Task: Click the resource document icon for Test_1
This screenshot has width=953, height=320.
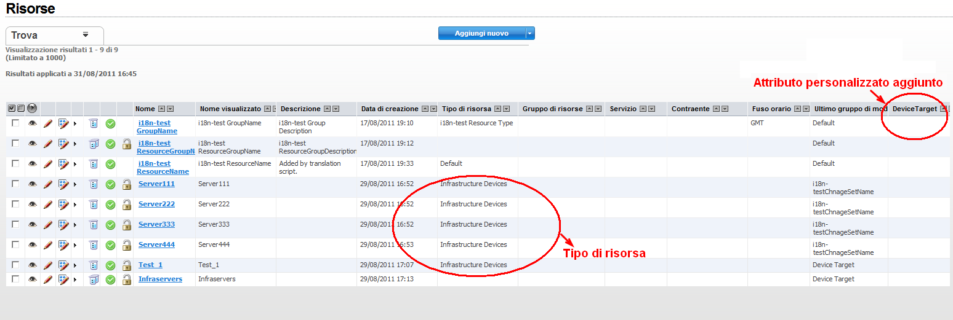Action: coord(94,265)
